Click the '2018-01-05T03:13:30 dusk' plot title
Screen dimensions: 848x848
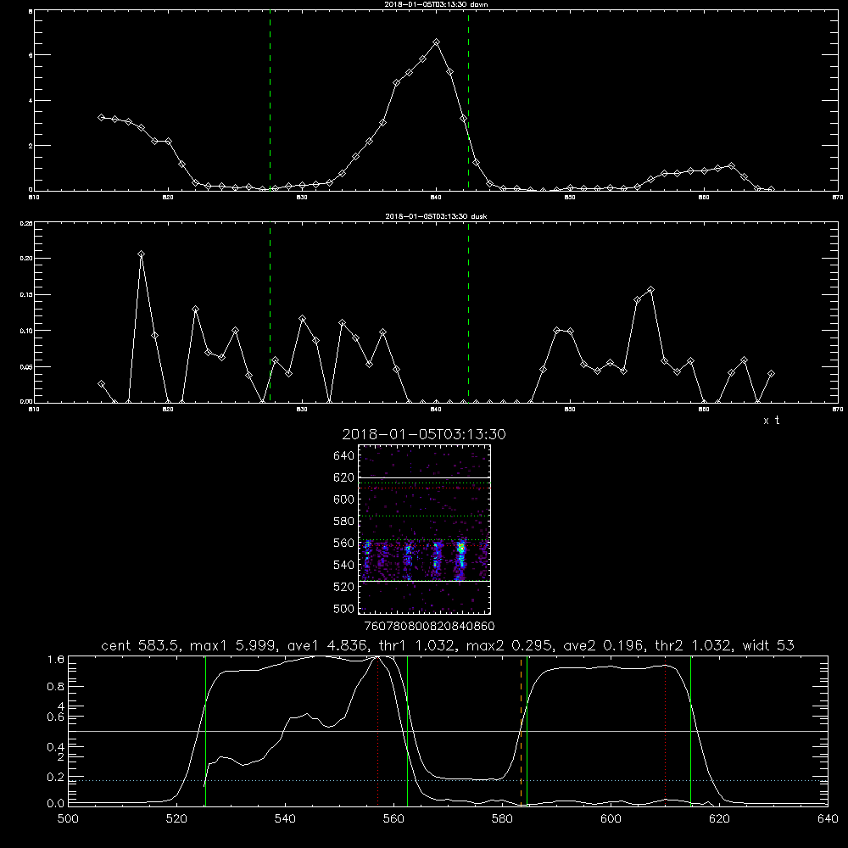pyautogui.click(x=436, y=216)
